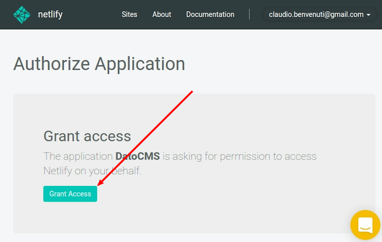Open the Documentation nav link

click(x=210, y=14)
